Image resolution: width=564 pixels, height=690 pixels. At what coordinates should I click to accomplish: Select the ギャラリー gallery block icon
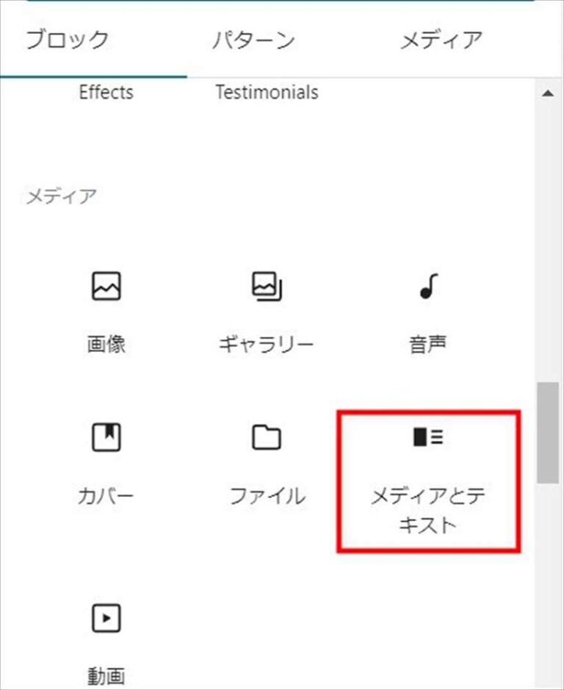pyautogui.click(x=267, y=287)
